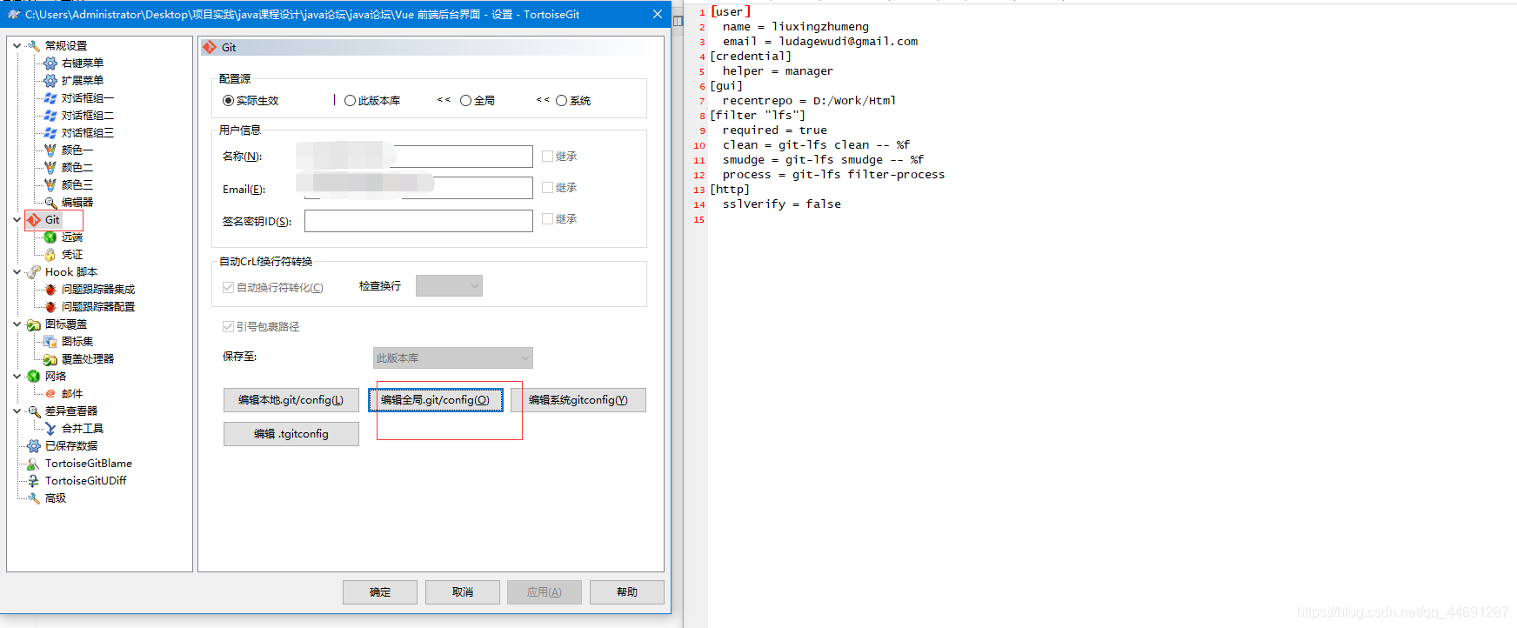This screenshot has height=628, width=1517.
Task: Select the 右键菜单 gear icon
Action: click(50, 63)
